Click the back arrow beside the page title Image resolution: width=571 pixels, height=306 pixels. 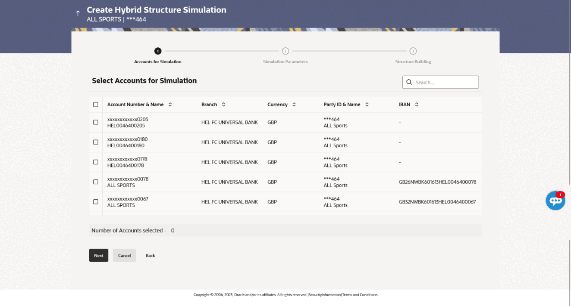click(78, 14)
